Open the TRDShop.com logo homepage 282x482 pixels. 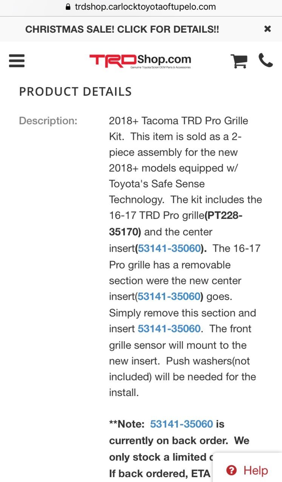coord(140,61)
